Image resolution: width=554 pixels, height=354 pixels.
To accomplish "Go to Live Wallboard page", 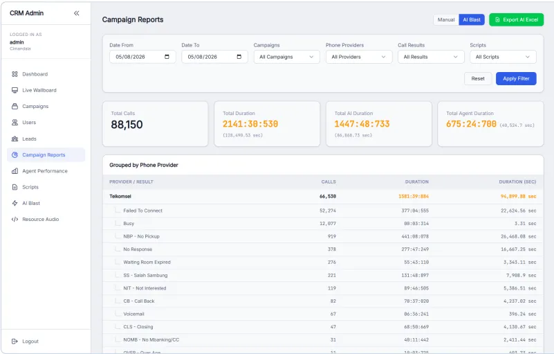I will pyautogui.click(x=46, y=90).
